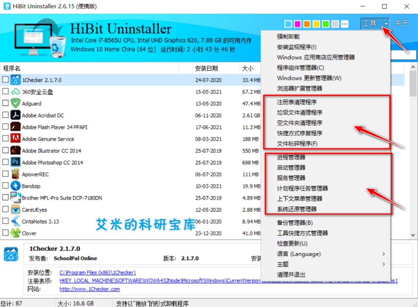The height and width of the screenshot is (307, 418).
Task: Click the Adobe Acrobat DC icon
Action: click(15, 115)
